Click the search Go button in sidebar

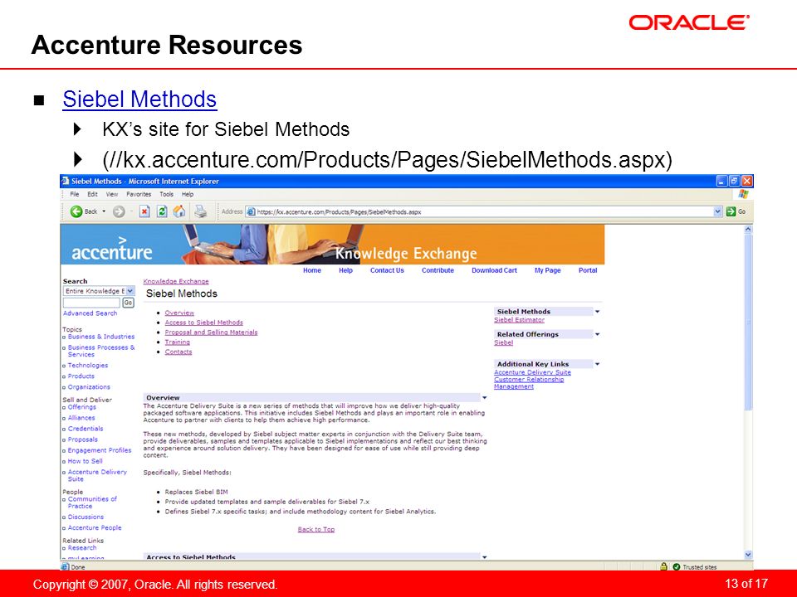pos(128,303)
